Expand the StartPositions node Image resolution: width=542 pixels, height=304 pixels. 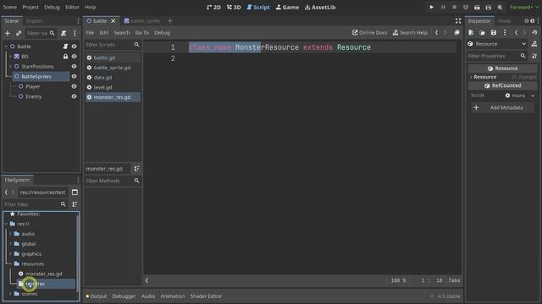[x=10, y=66]
